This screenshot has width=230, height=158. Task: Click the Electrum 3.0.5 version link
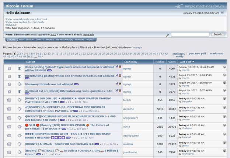[53, 35]
